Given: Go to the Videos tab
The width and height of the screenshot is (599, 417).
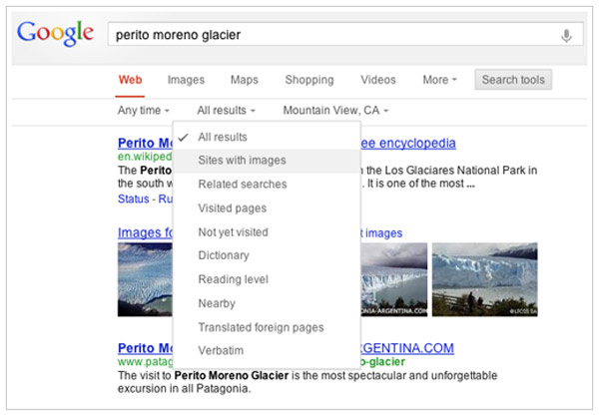Looking at the screenshot, I should [378, 80].
